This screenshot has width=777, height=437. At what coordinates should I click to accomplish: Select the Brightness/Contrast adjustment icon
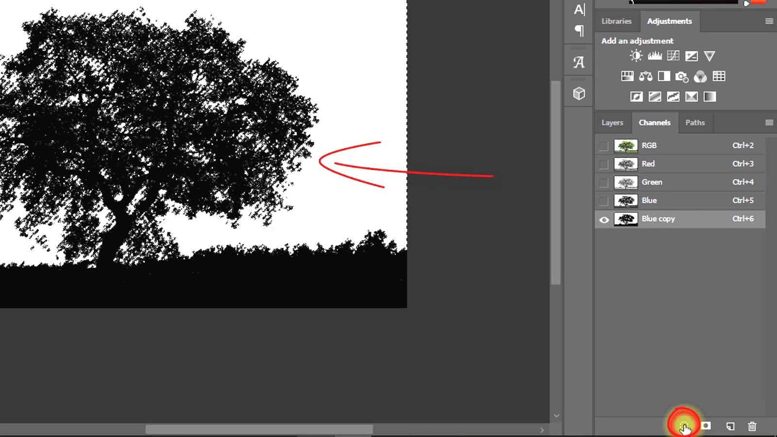(x=635, y=55)
